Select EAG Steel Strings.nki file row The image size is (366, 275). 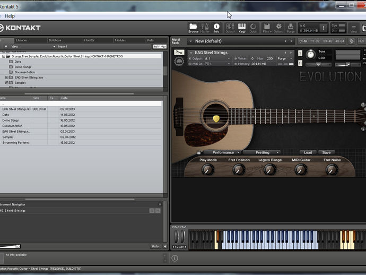(81, 109)
